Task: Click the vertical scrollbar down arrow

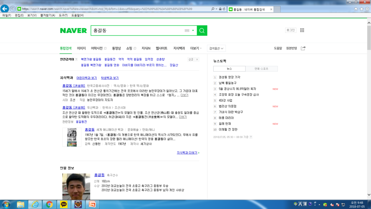Action: (x=369, y=195)
